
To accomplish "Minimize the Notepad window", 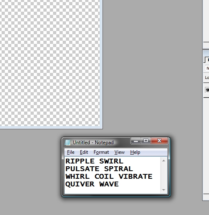I will [x=136, y=141].
